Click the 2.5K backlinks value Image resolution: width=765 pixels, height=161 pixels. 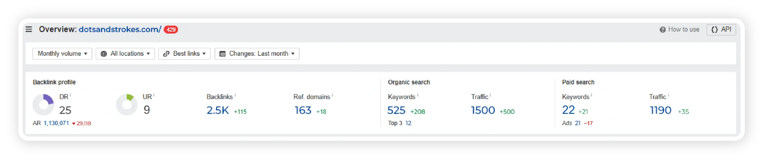point(218,110)
